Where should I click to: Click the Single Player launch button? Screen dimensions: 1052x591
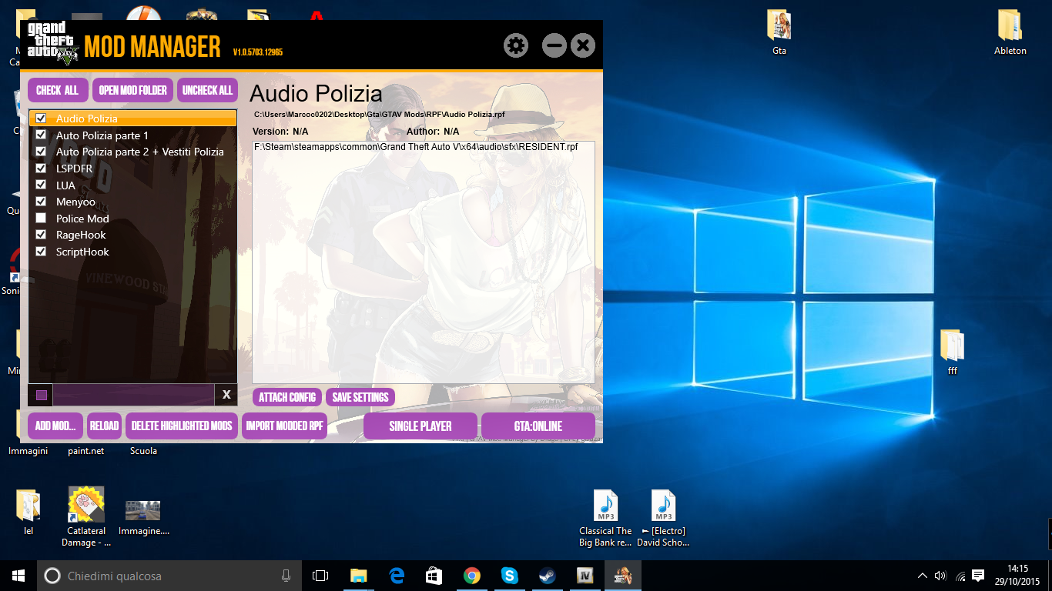pos(420,426)
